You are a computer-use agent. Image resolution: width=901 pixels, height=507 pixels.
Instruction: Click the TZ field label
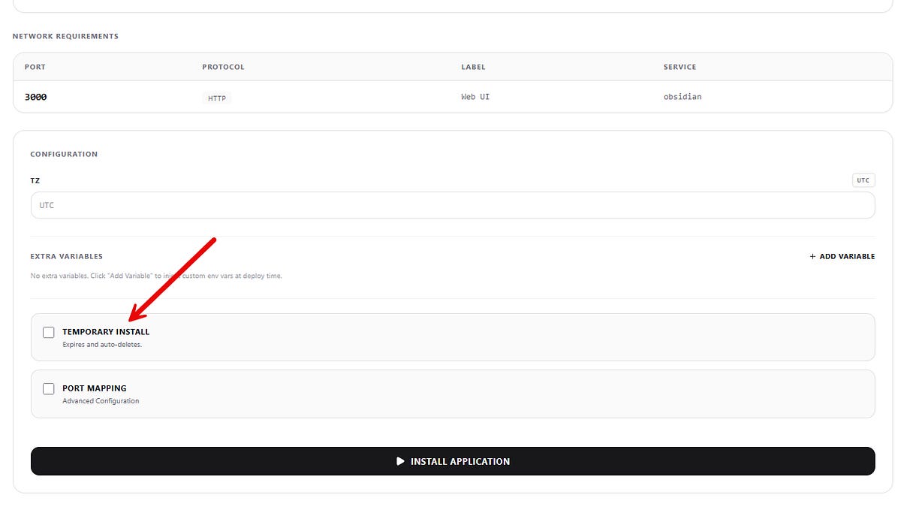[x=35, y=180]
